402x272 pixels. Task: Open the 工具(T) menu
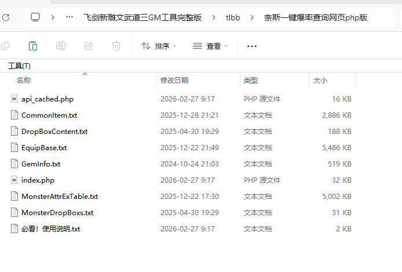pyautogui.click(x=19, y=66)
